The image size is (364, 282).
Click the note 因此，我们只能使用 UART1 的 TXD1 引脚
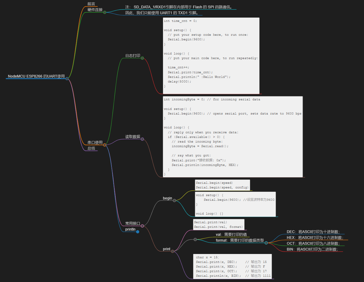162,13
